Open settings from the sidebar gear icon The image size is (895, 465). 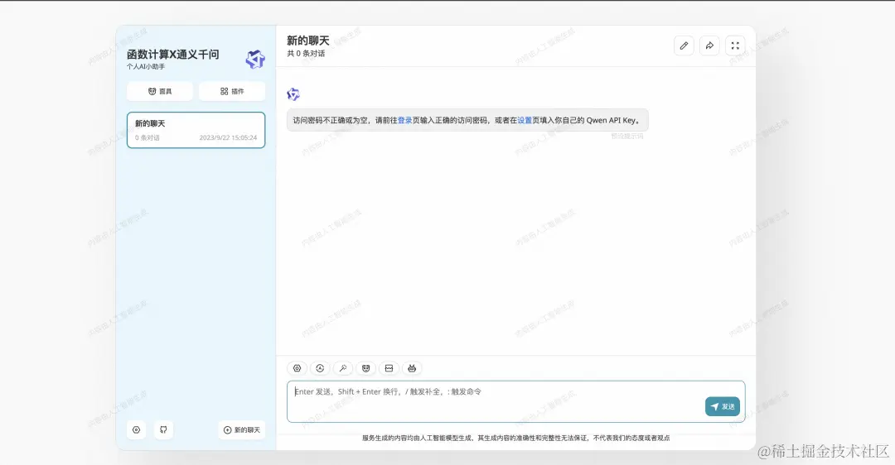(136, 429)
